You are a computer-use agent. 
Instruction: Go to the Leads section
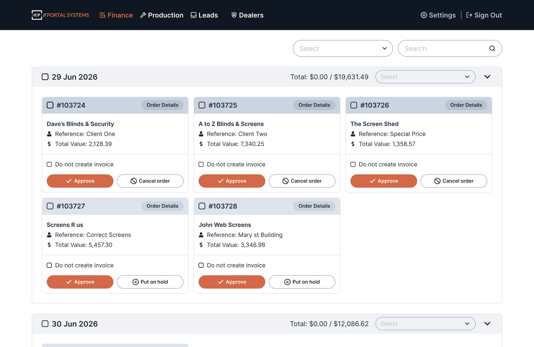[204, 15]
